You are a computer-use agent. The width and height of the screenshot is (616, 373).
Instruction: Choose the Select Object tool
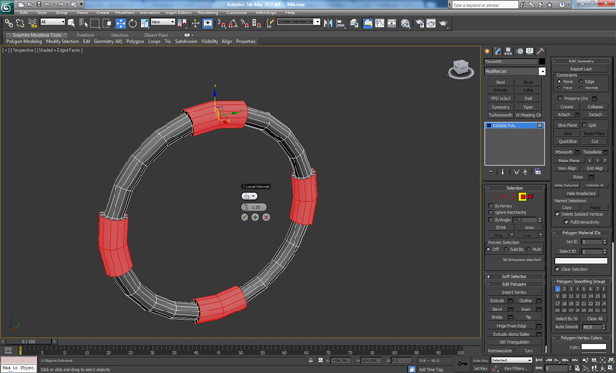coord(71,23)
